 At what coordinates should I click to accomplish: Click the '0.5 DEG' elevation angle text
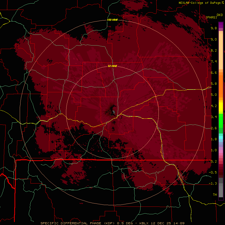tap(125, 223)
